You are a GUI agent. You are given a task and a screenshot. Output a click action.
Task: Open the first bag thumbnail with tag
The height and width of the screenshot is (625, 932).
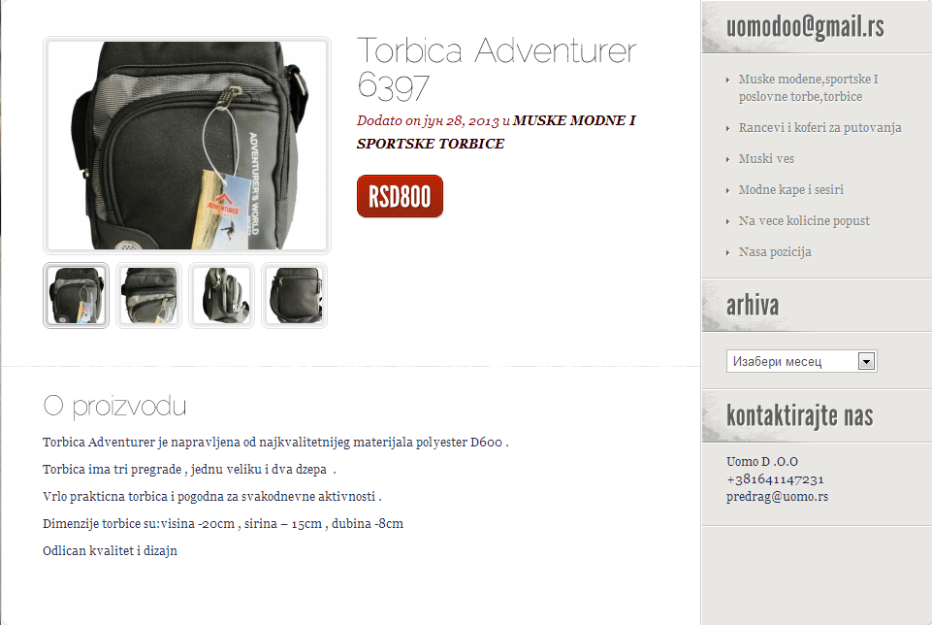pyautogui.click(x=76, y=296)
